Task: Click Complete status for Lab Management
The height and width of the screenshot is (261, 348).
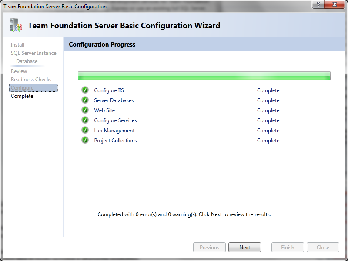Action: pyautogui.click(x=268, y=130)
